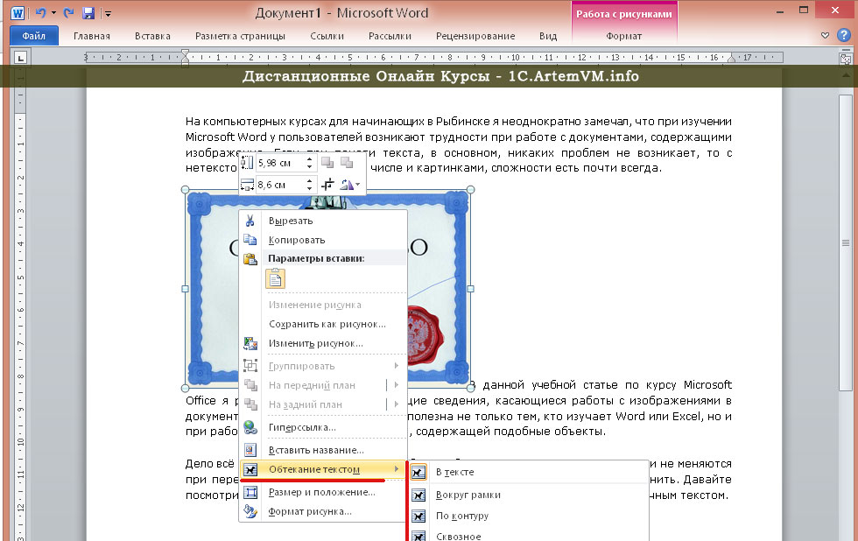The image size is (858, 541).
Task: Click the right-middle resize handle of the picture
Action: tap(471, 289)
